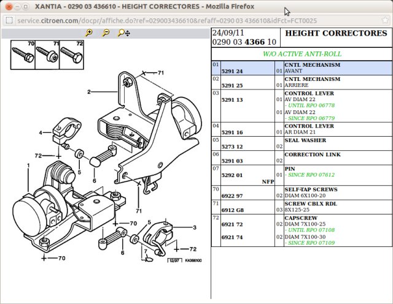Click part number 5273 12

232,146
